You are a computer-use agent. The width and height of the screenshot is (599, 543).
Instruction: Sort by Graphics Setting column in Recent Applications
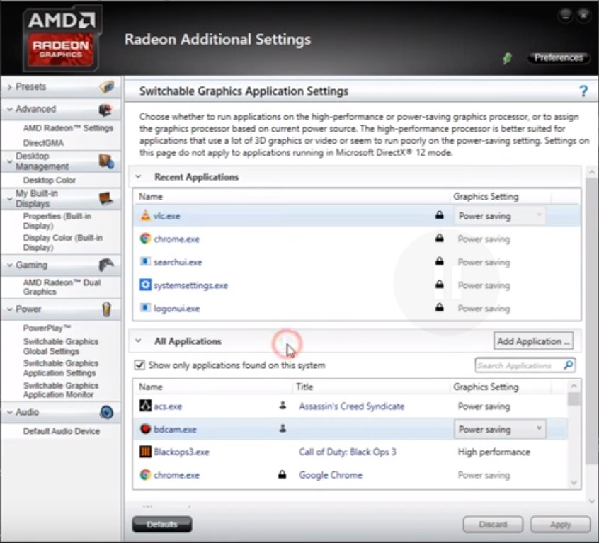coord(486,196)
